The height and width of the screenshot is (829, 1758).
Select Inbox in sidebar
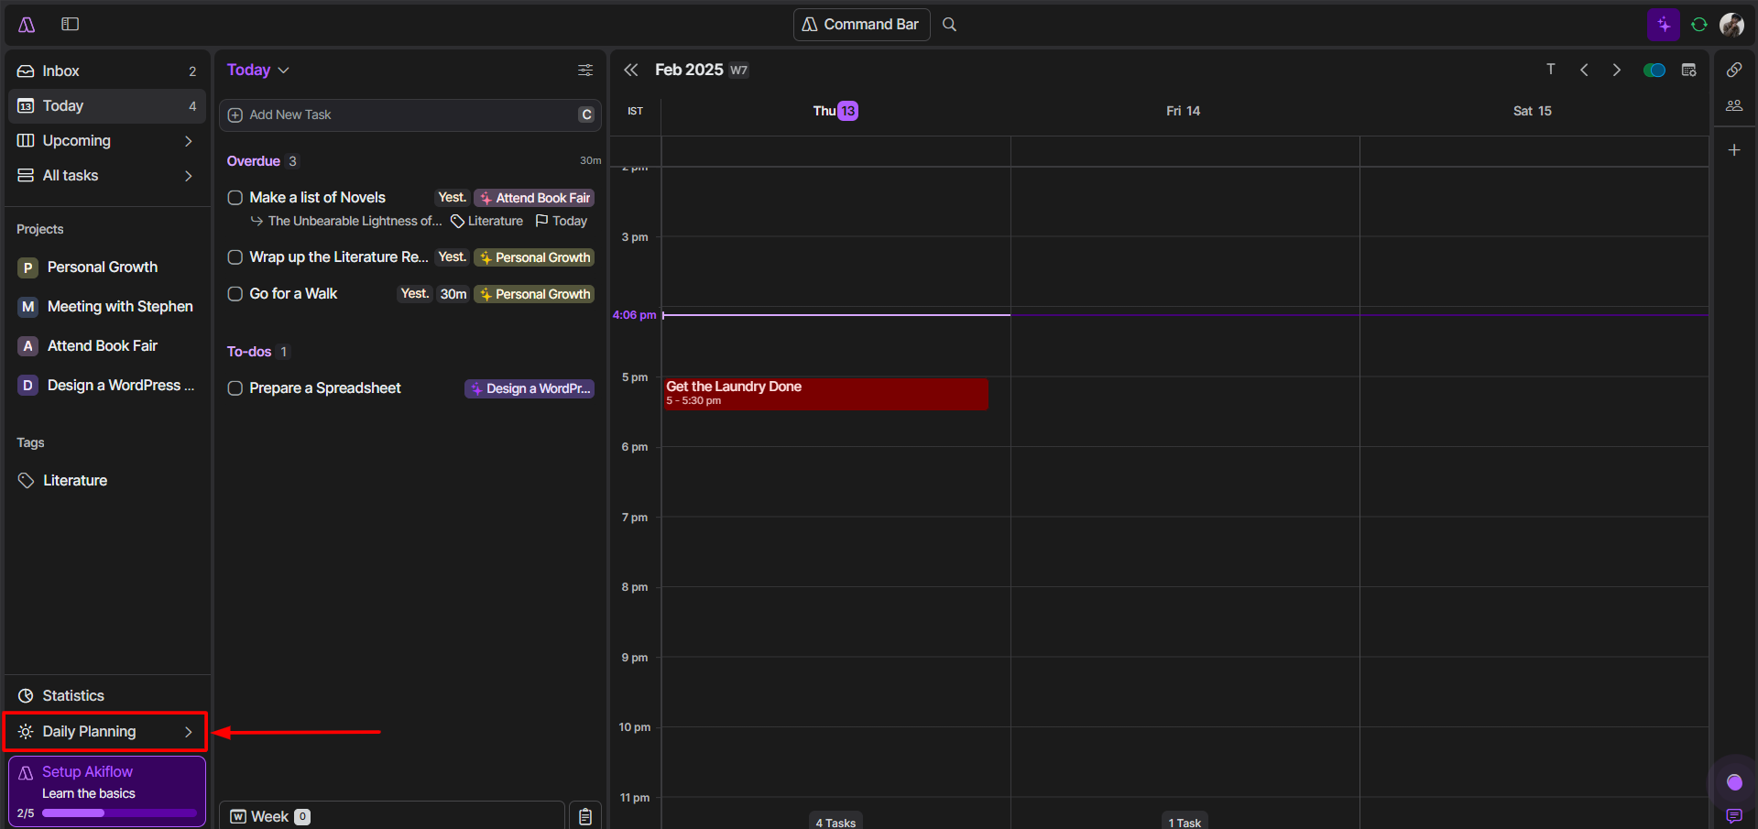tap(107, 71)
